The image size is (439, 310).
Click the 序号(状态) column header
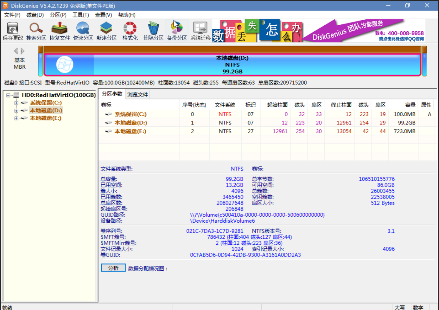[194, 105]
